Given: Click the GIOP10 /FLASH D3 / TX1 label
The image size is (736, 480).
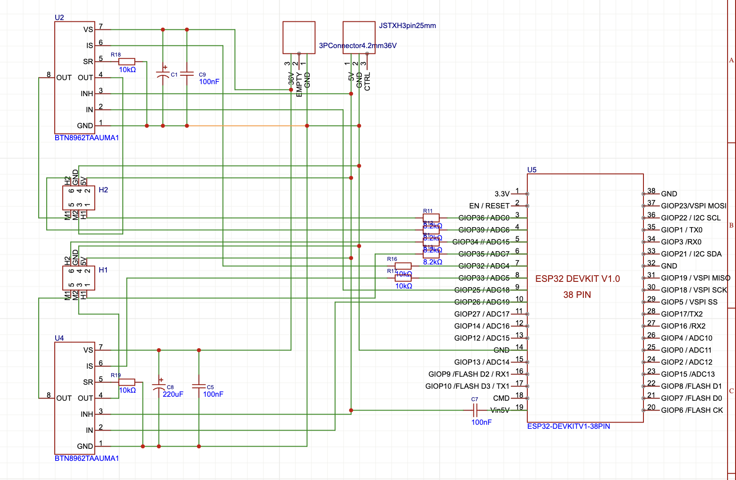Looking at the screenshot, I should click(468, 386).
